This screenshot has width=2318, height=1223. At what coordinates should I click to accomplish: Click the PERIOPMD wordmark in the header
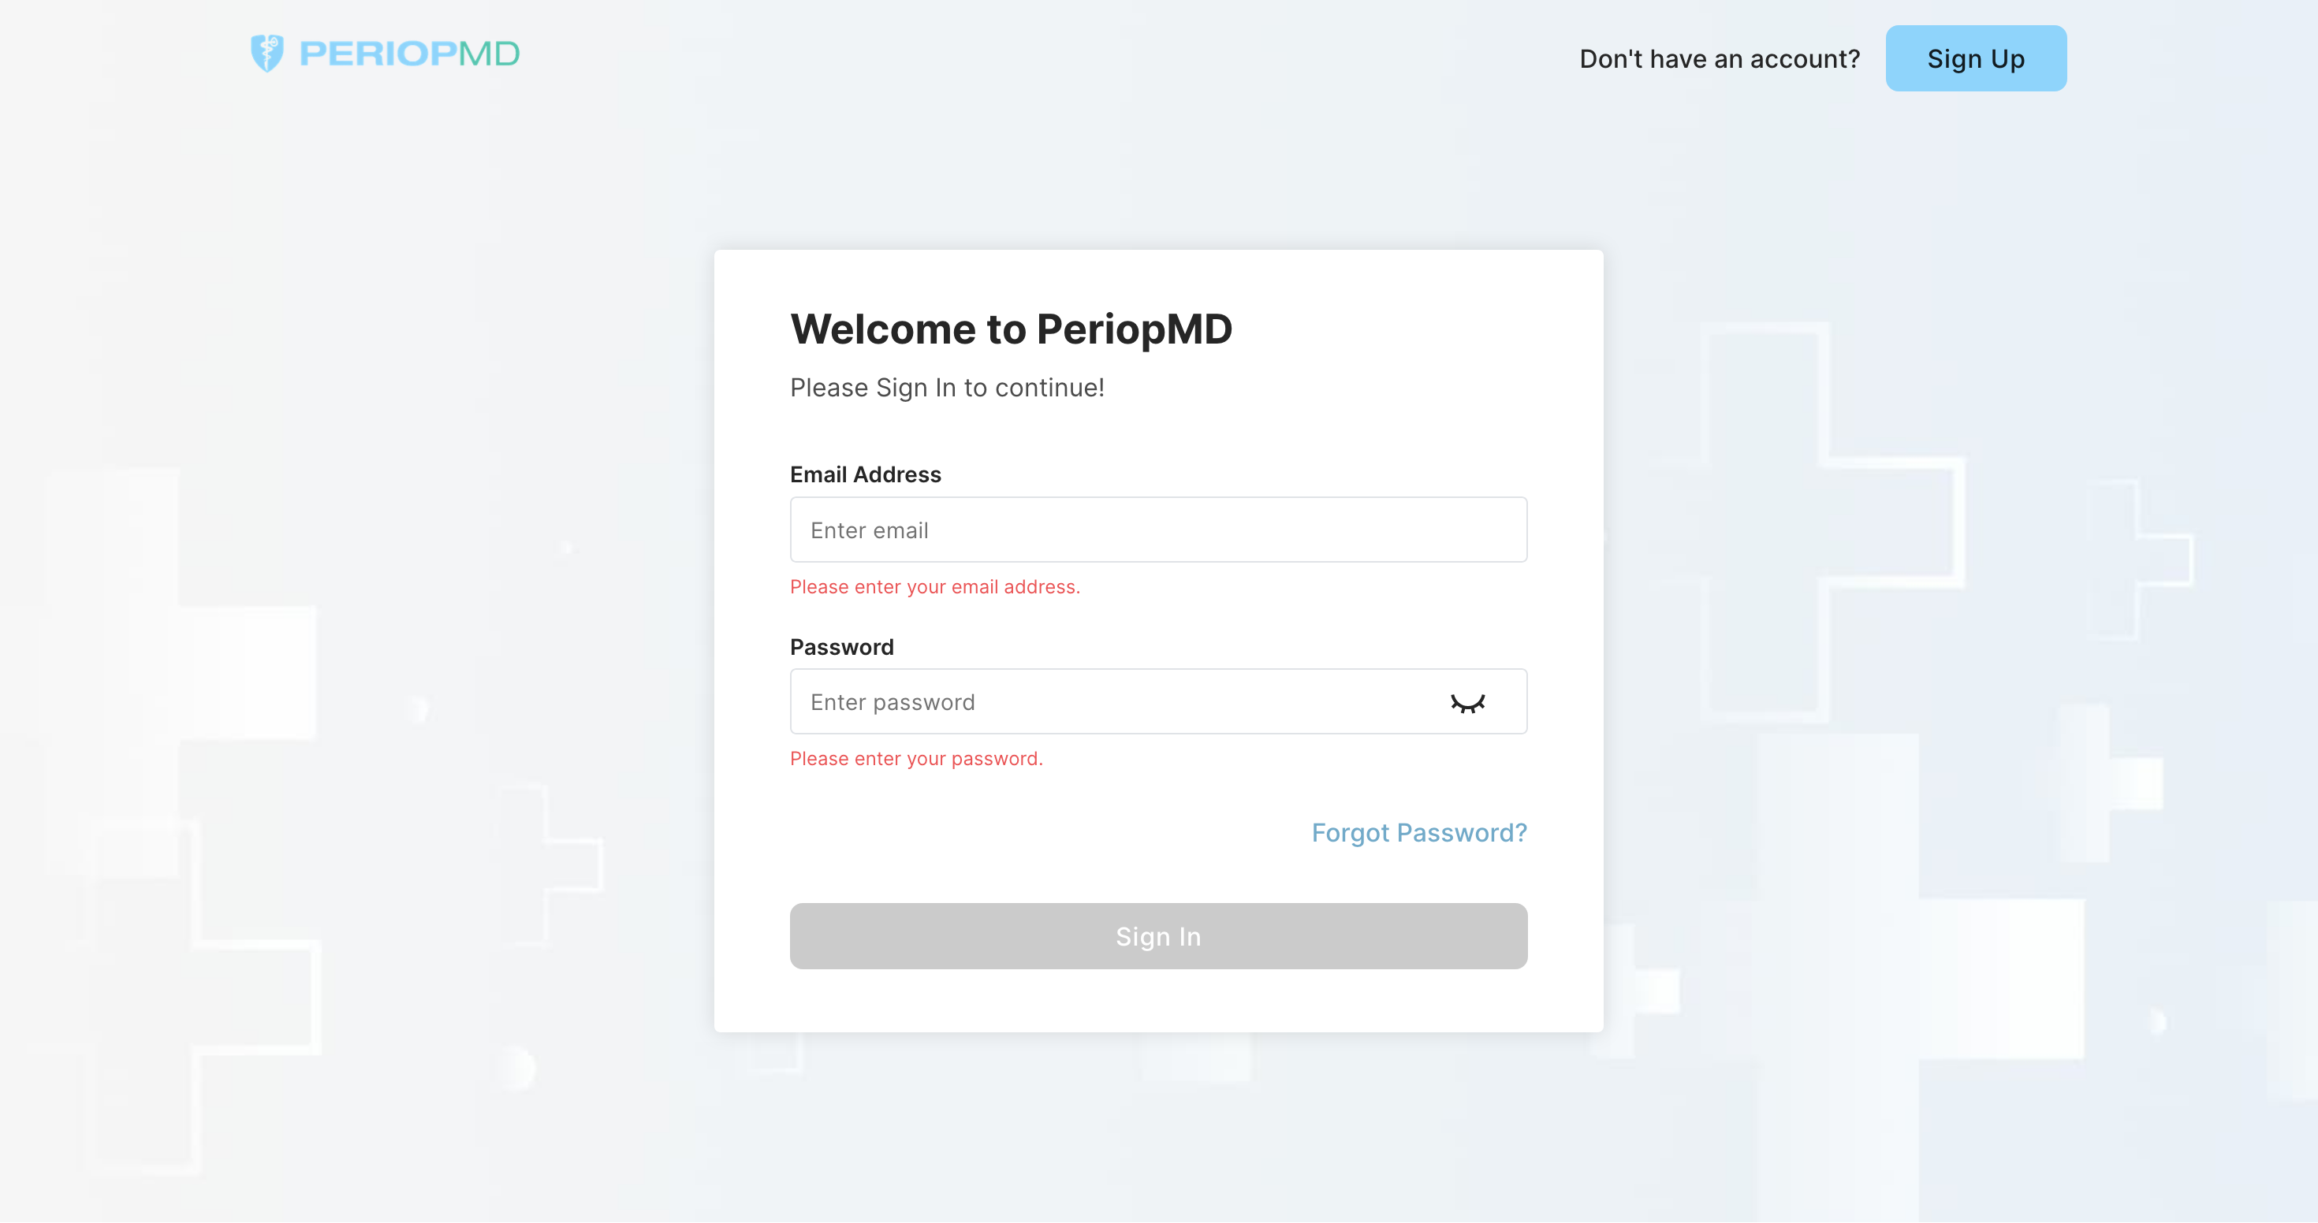tap(409, 53)
